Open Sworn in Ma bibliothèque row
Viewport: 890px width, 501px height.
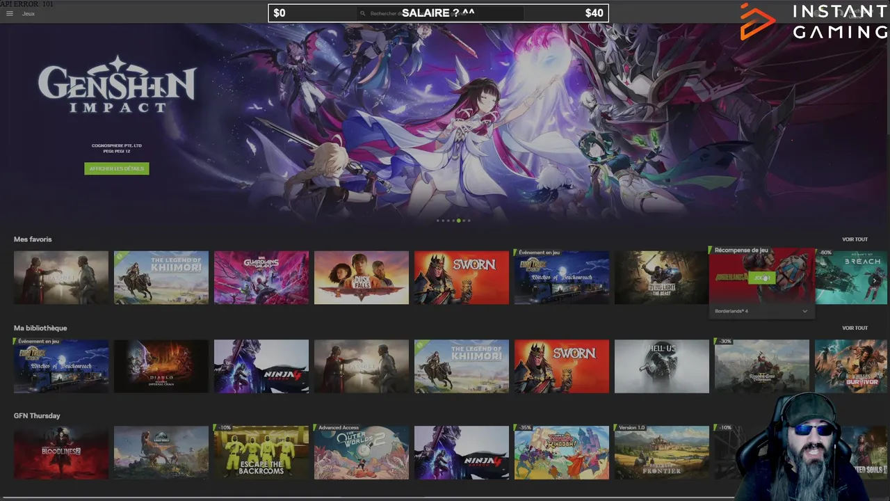point(562,366)
